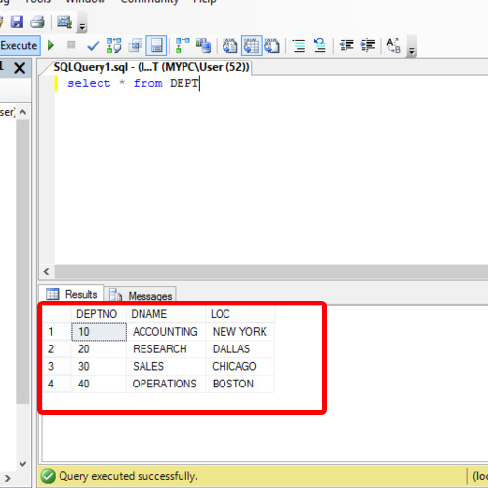Click the DNAME column header
488x488 pixels.
coord(166,314)
